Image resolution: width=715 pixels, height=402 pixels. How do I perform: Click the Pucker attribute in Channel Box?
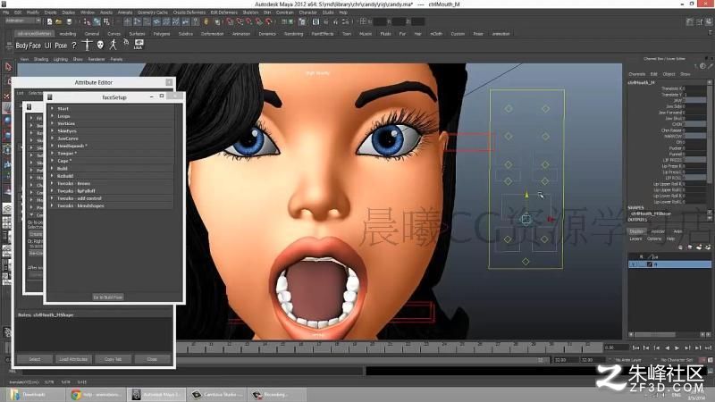(676, 148)
